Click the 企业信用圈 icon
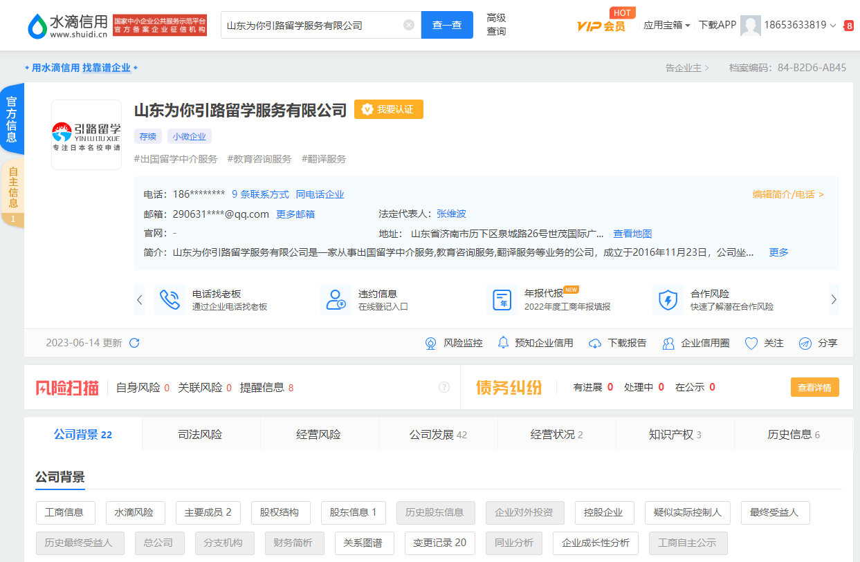This screenshot has width=860, height=562. click(668, 343)
